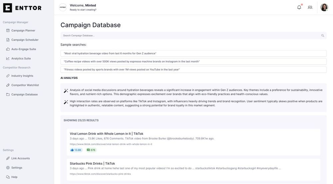Use the hydration beverage sample search
Viewport: 333px width, 184px height.
tap(193, 54)
